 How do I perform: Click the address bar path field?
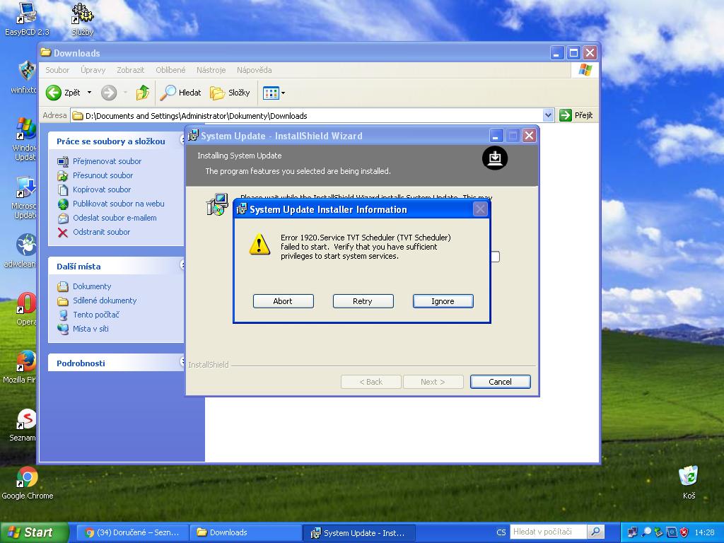307,115
